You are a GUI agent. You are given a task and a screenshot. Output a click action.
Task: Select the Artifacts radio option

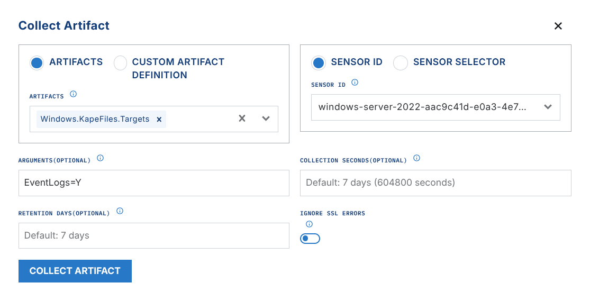37,63
